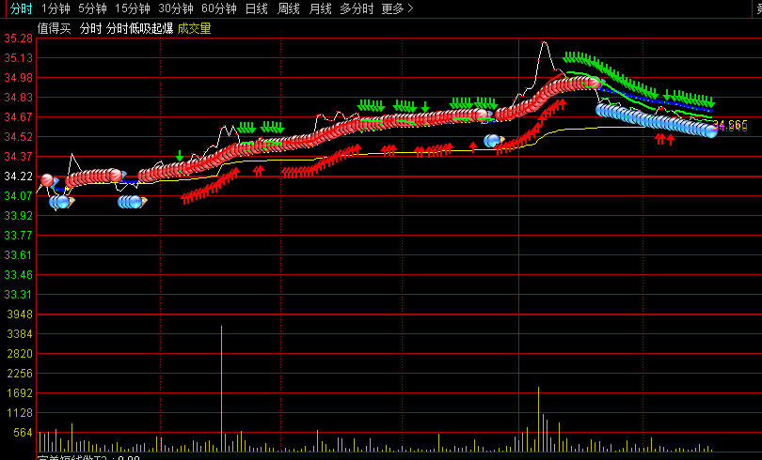Screen dimensions: 762x460
Task: Click the 34.37 price axis value
Action: (18, 157)
